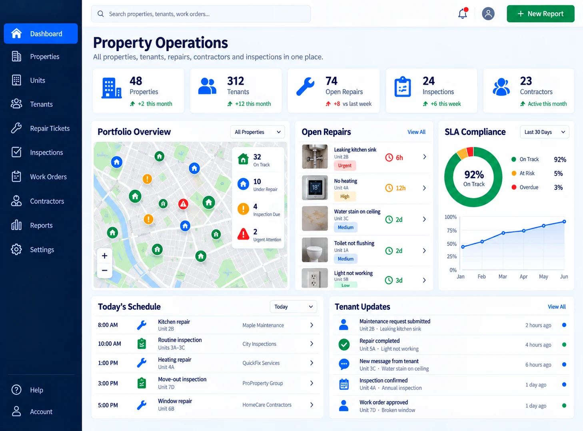Expand the No heating repair chevron

pyautogui.click(x=425, y=188)
